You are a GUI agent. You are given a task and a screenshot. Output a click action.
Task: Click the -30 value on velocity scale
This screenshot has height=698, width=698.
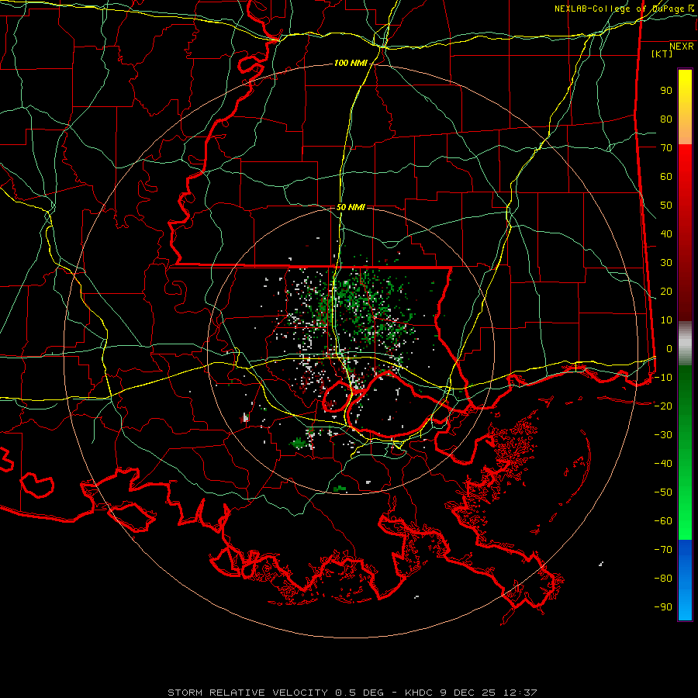click(x=663, y=435)
